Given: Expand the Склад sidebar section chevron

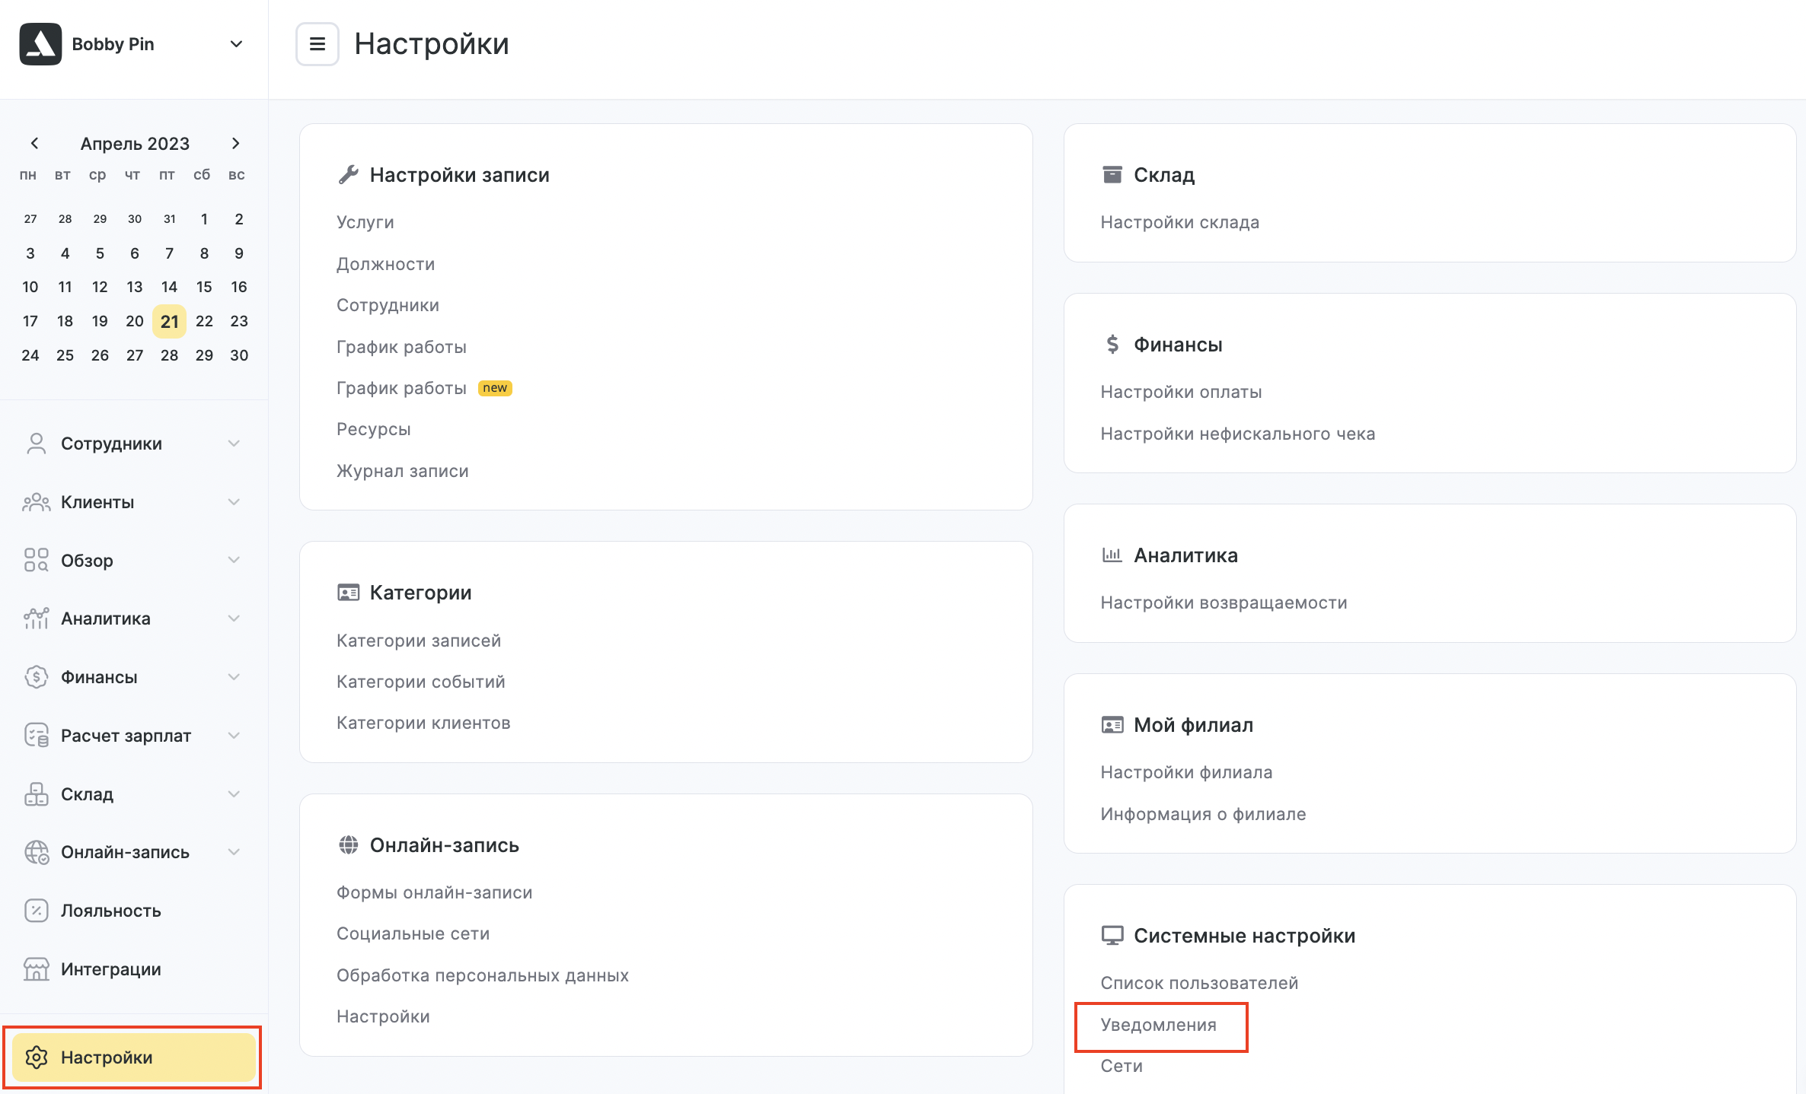Looking at the screenshot, I should click(x=235, y=793).
